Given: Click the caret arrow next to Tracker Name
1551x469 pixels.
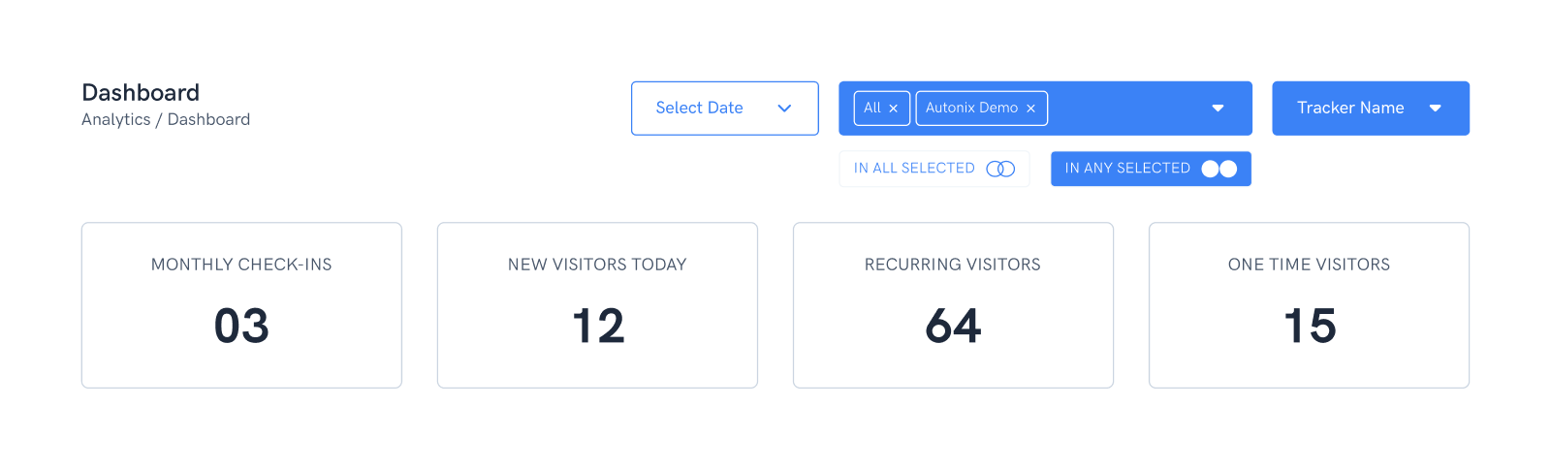Looking at the screenshot, I should coord(1435,109).
